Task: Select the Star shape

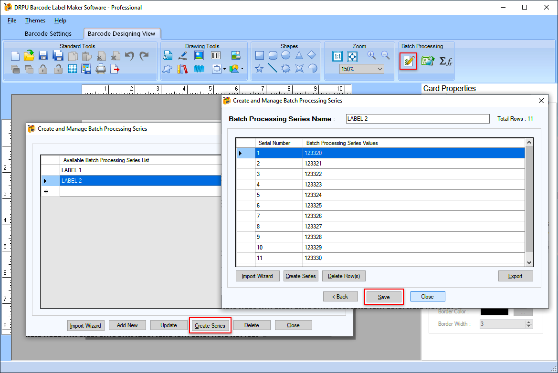Action: click(259, 68)
